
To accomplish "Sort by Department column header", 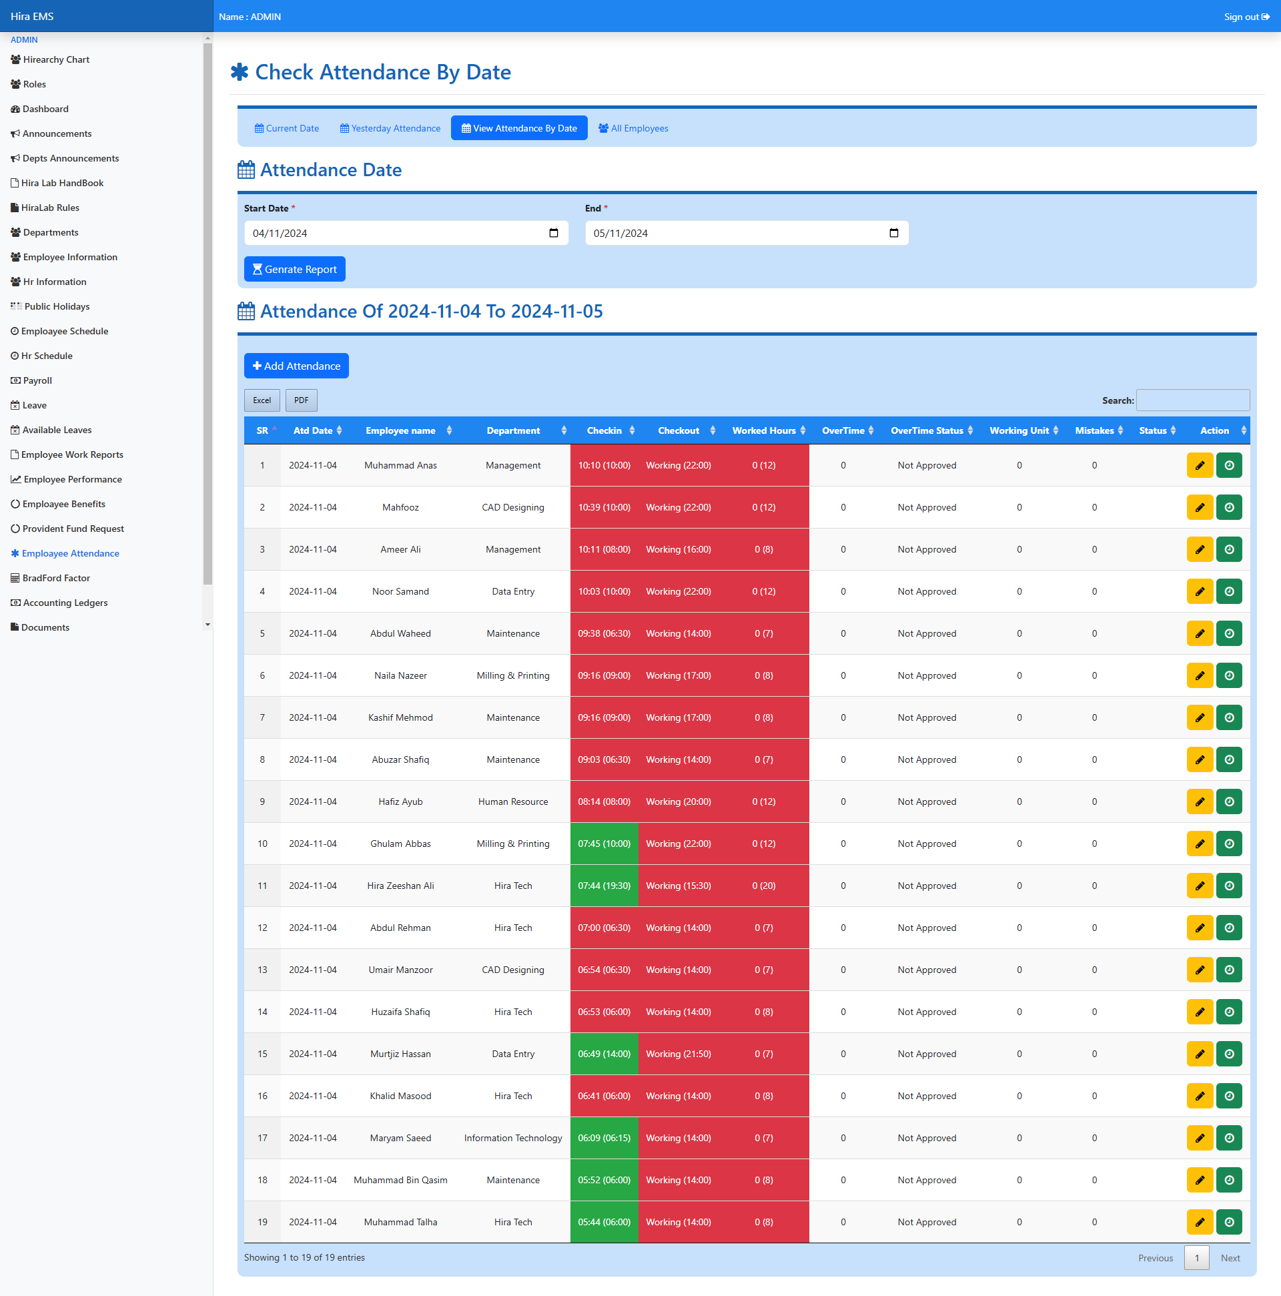I will click(513, 430).
